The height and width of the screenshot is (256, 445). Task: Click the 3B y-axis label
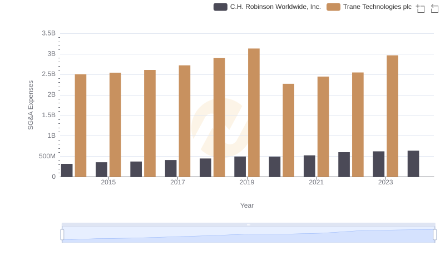tap(51, 54)
